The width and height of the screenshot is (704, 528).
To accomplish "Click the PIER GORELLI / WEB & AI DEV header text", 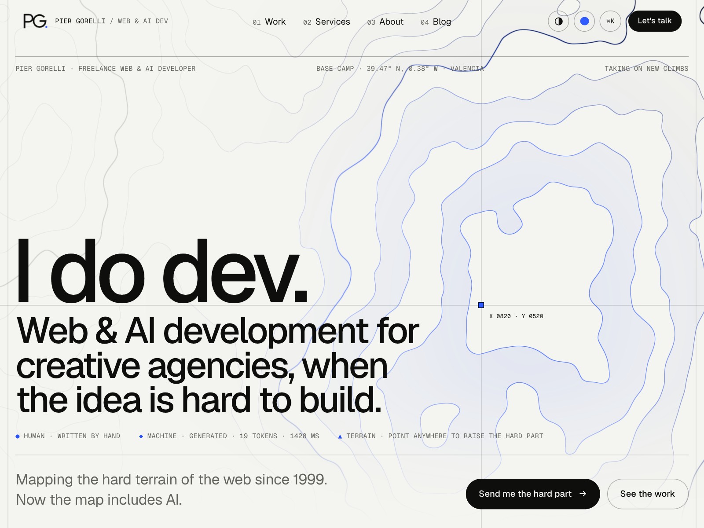I will [111, 21].
